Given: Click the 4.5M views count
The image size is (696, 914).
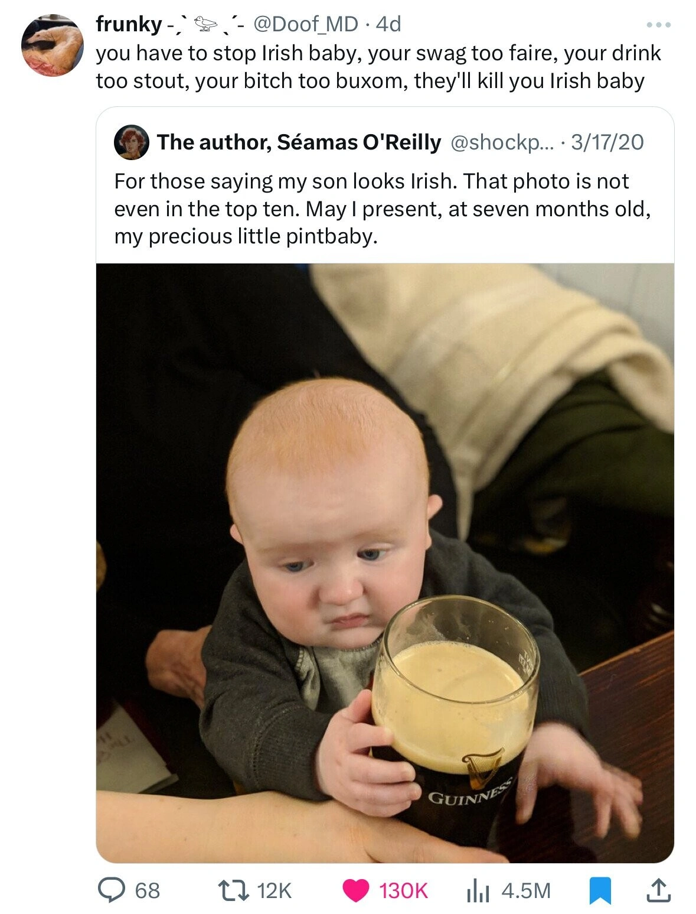Looking at the screenshot, I should (525, 890).
